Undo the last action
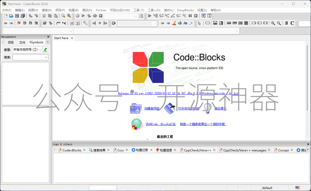This screenshot has width=311, height=191. pos(30,16)
